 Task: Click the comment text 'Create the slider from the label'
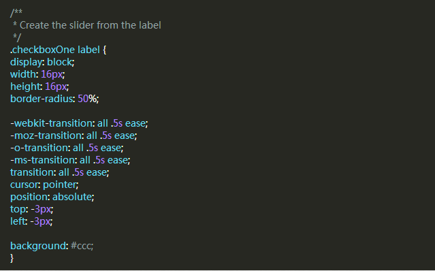click(x=91, y=25)
